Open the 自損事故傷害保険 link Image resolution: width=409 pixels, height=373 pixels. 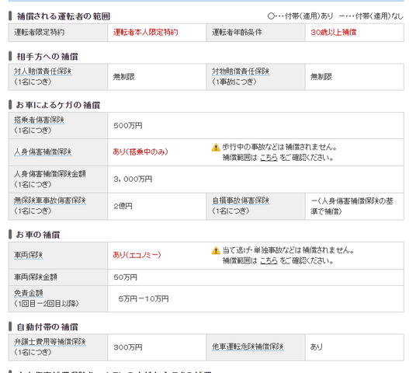click(241, 200)
